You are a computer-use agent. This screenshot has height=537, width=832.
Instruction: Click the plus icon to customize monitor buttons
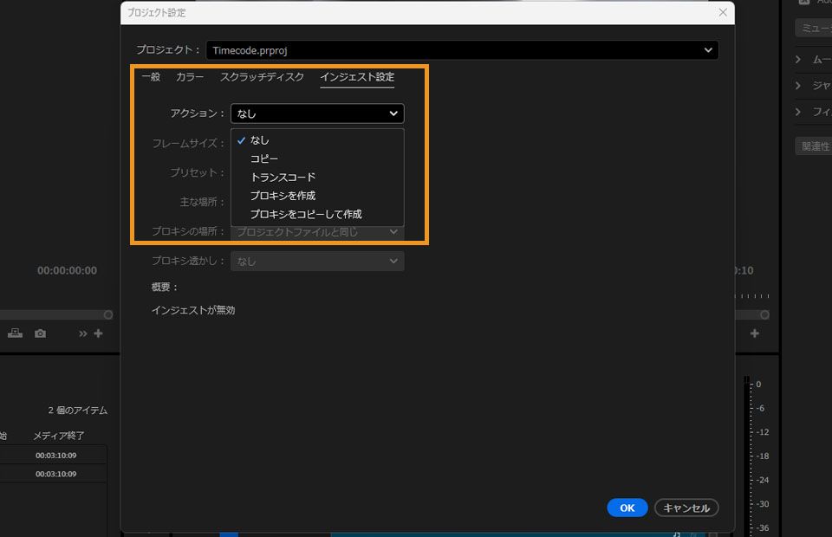[98, 333]
